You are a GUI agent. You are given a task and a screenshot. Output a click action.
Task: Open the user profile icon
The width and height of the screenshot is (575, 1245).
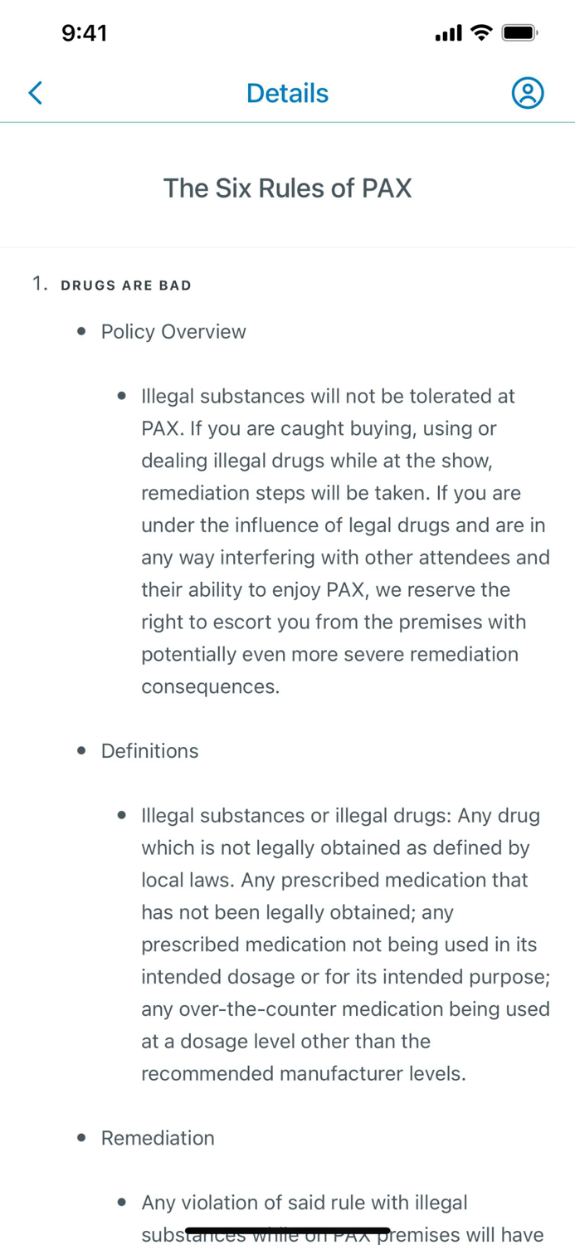click(x=527, y=93)
